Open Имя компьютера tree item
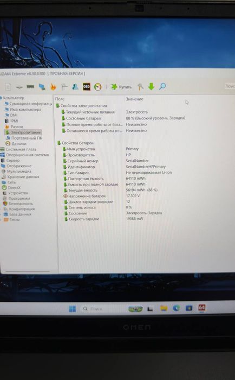This screenshot has width=235, height=380. click(x=23, y=110)
